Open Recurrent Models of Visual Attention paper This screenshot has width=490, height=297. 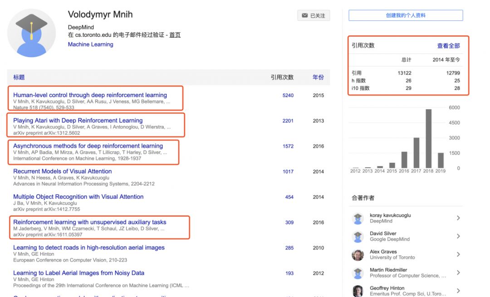tap(63, 171)
